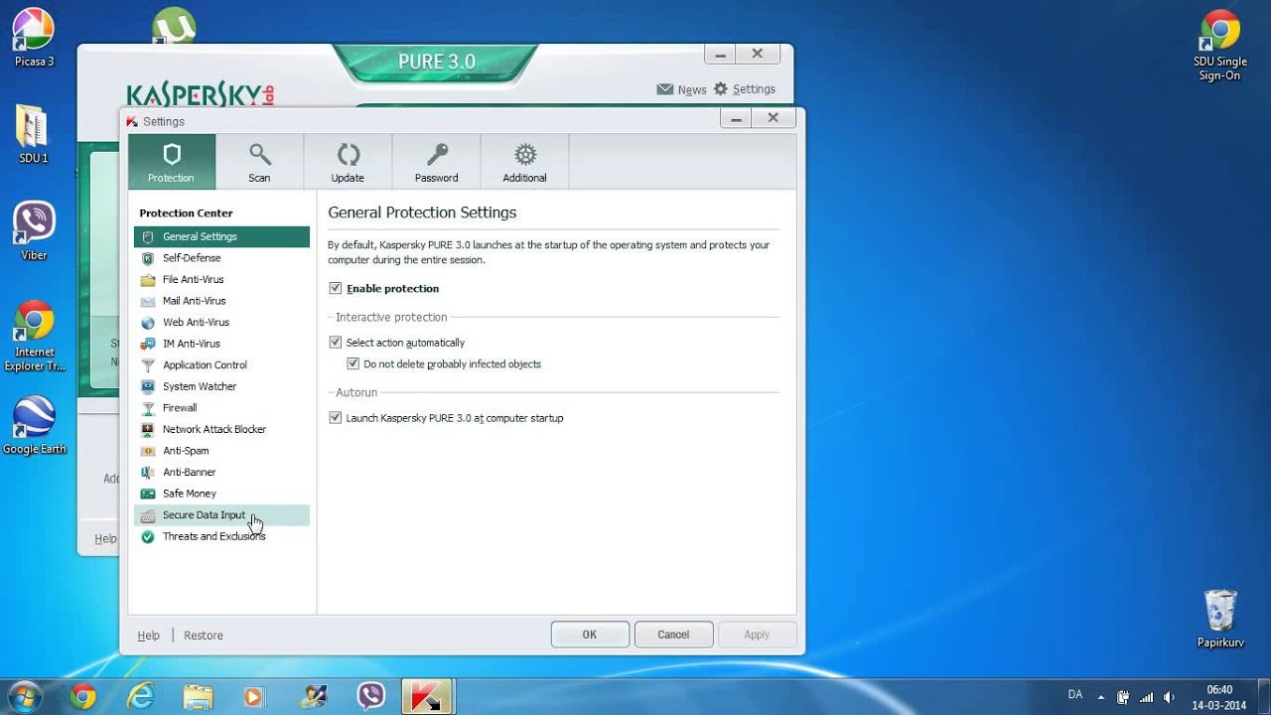This screenshot has height=715, width=1271.
Task: Click the Safe Money icon
Action: 148,494
